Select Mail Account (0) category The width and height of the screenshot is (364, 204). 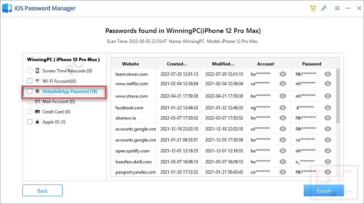click(58, 102)
